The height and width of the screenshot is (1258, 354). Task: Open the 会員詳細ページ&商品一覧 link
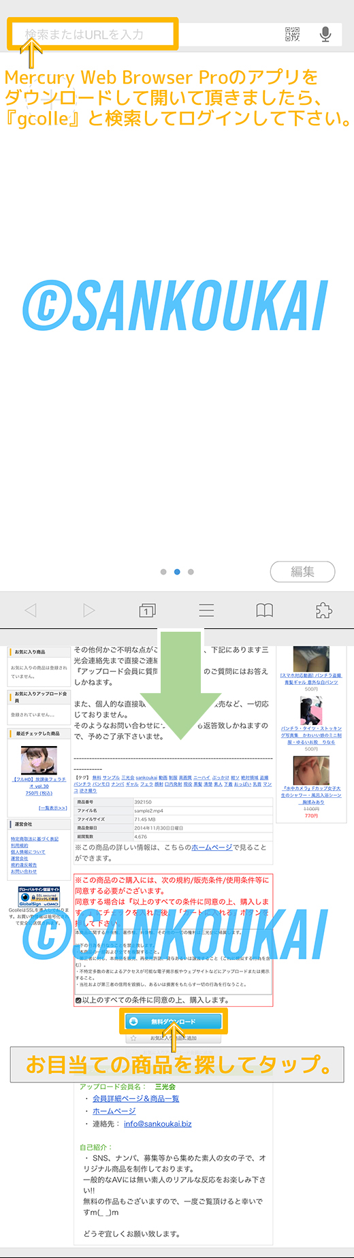(135, 1099)
